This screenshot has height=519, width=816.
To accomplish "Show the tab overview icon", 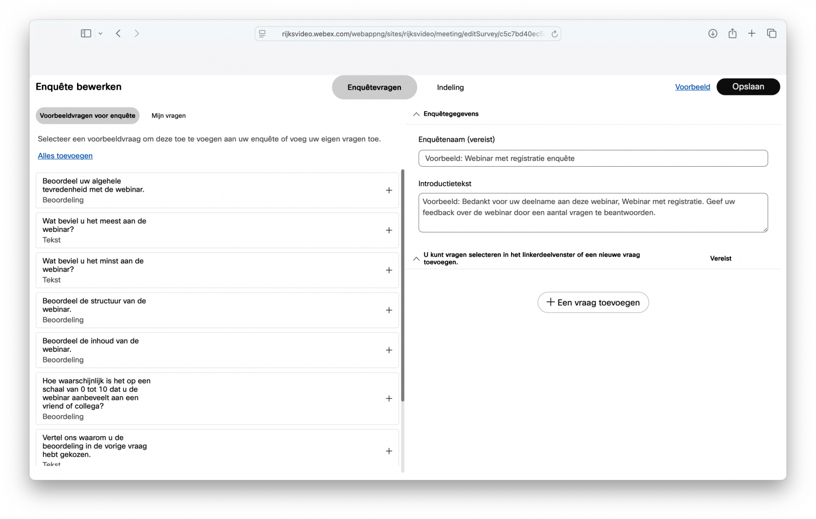I will [772, 33].
